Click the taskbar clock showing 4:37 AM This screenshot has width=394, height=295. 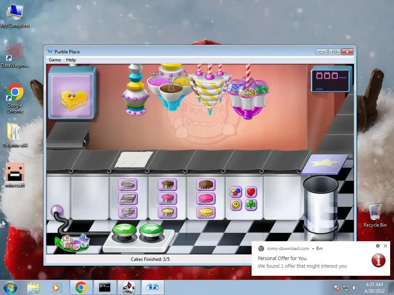(x=374, y=288)
